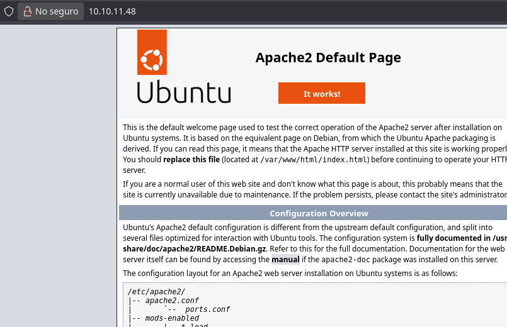Click the '/var/www/html/index.html' path text

click(314, 160)
